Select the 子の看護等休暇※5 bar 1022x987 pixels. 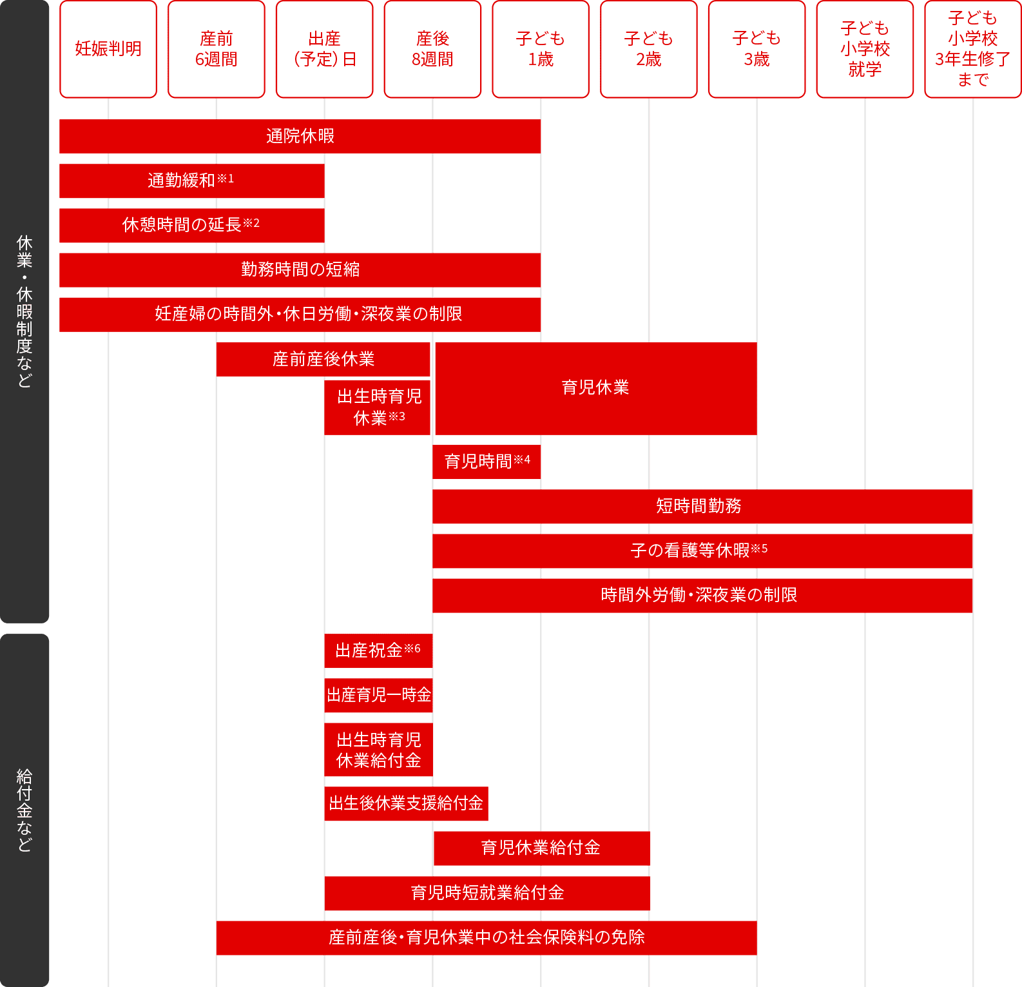(x=702, y=551)
